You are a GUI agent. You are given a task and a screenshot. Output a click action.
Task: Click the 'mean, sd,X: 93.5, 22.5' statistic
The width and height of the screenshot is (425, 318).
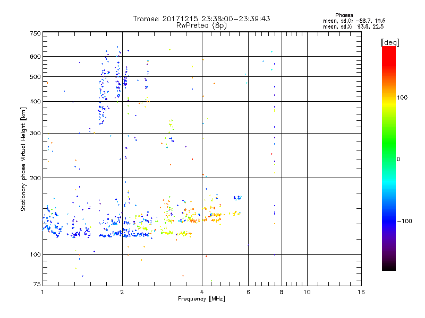pyautogui.click(x=353, y=26)
